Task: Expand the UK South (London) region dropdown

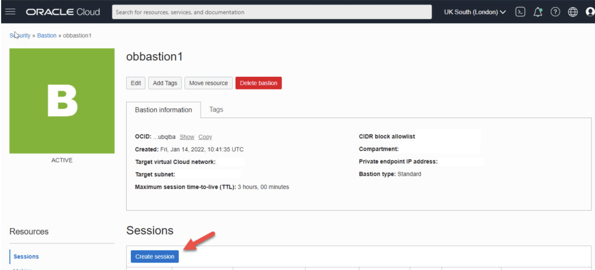Action: coord(475,12)
